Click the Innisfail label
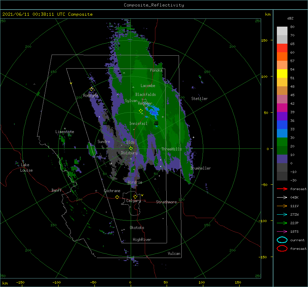The width and height of the screenshot is (308, 287). 138,124
